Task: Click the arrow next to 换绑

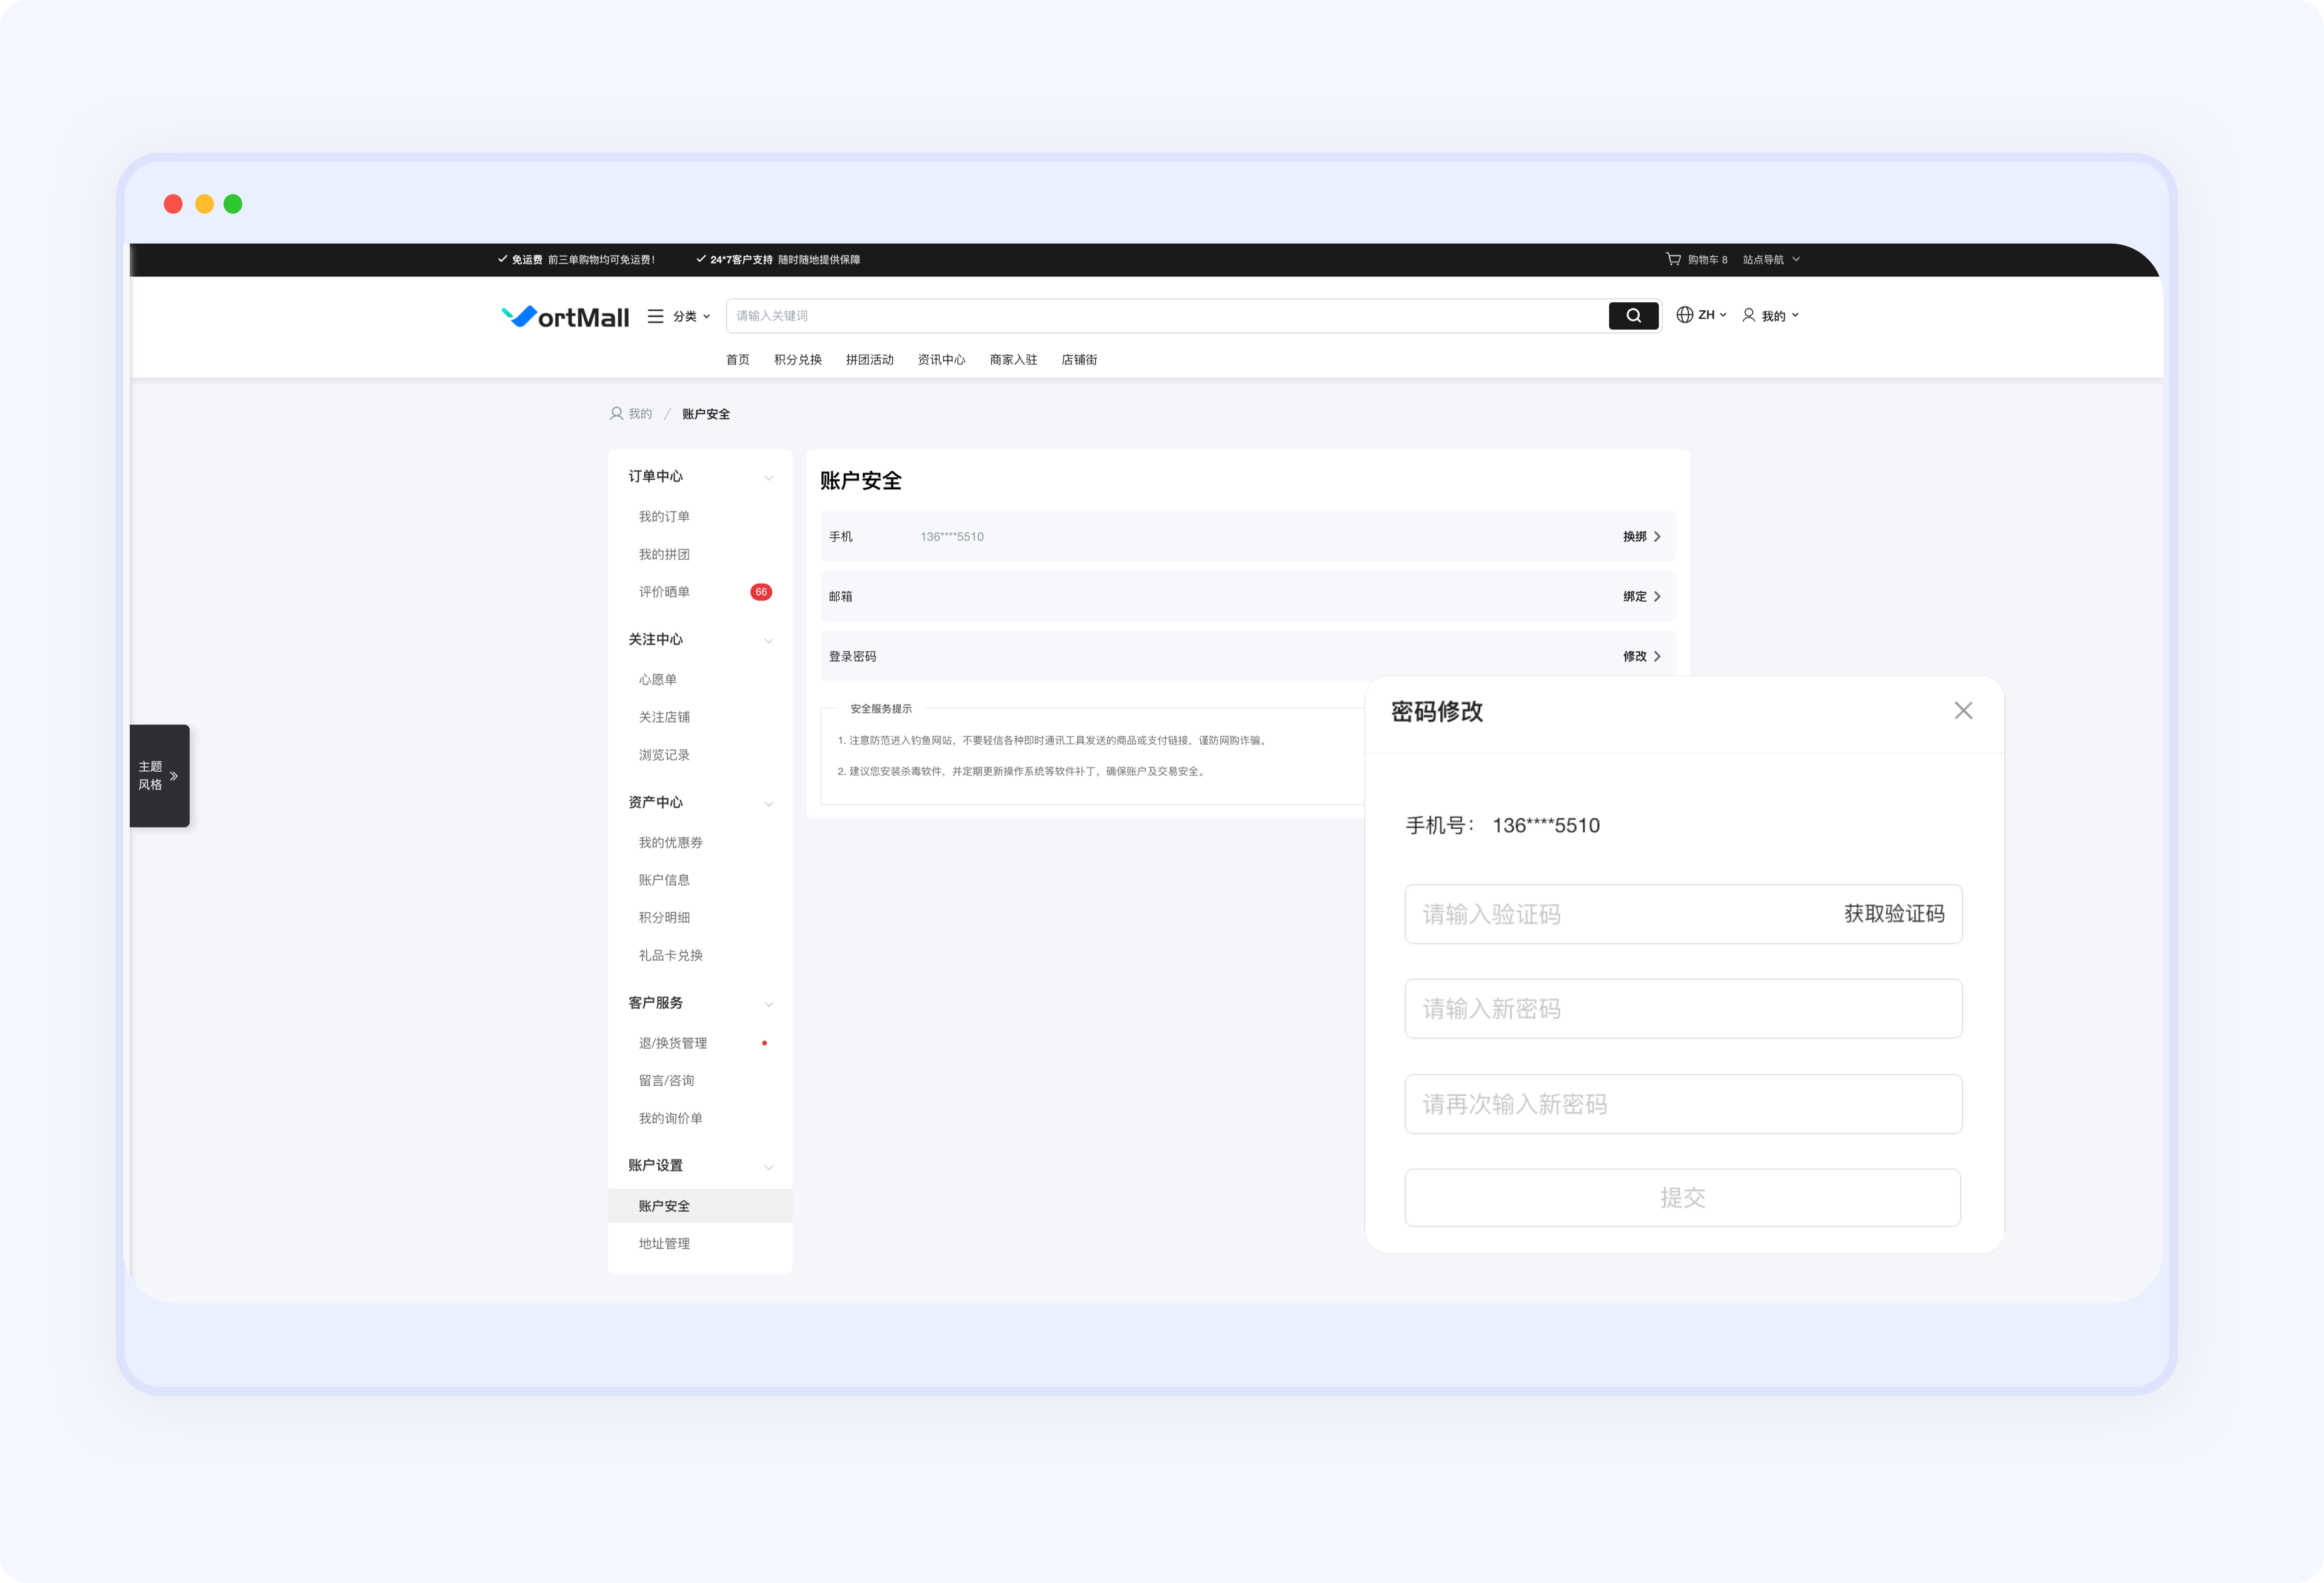Action: (x=1657, y=537)
